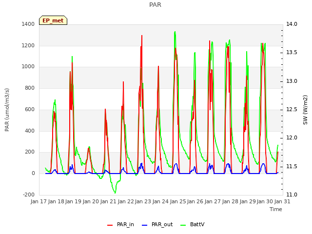Click the Jan 21 tick label
Image resolution: width=312 pixels, height=234 pixels.
click(x=108, y=201)
